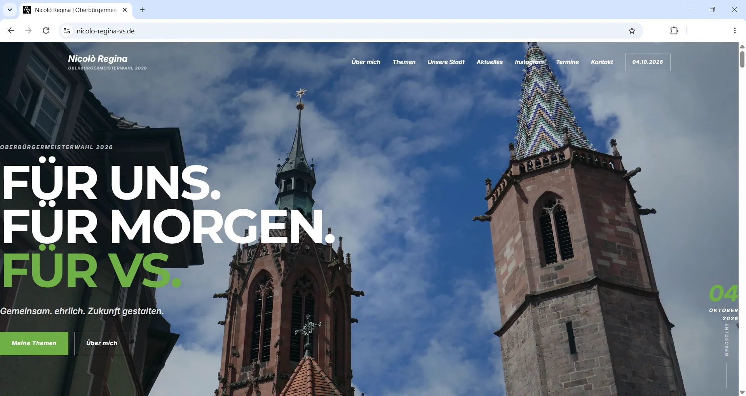
Task: Bookmark this page with the star icon
Action: tap(632, 31)
